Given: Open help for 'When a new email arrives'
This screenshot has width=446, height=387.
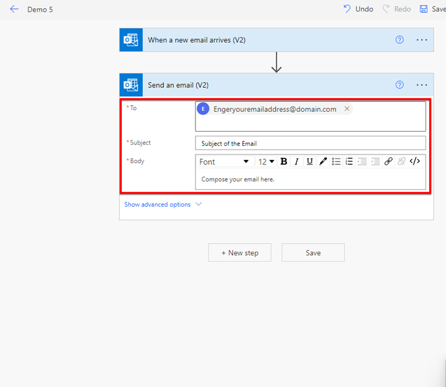Looking at the screenshot, I should coord(399,40).
